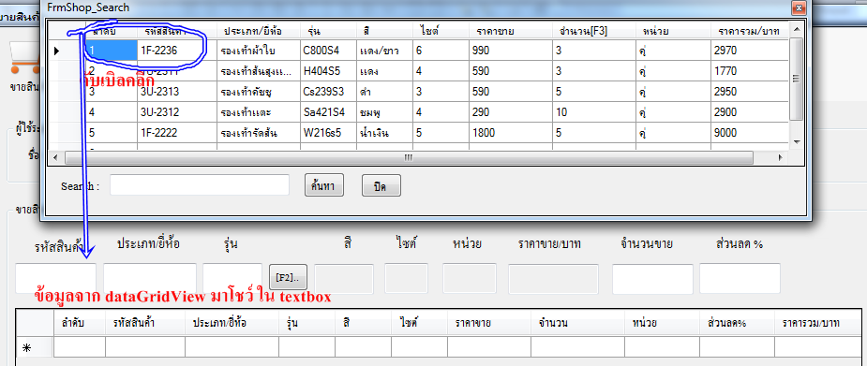Select cell 1F-2236 in search grid
This screenshot has height=366, width=867.
176,51
